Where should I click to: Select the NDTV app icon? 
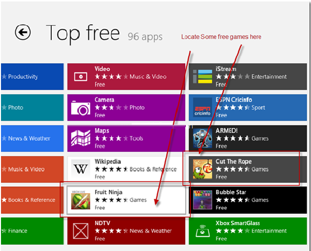[x=80, y=231]
